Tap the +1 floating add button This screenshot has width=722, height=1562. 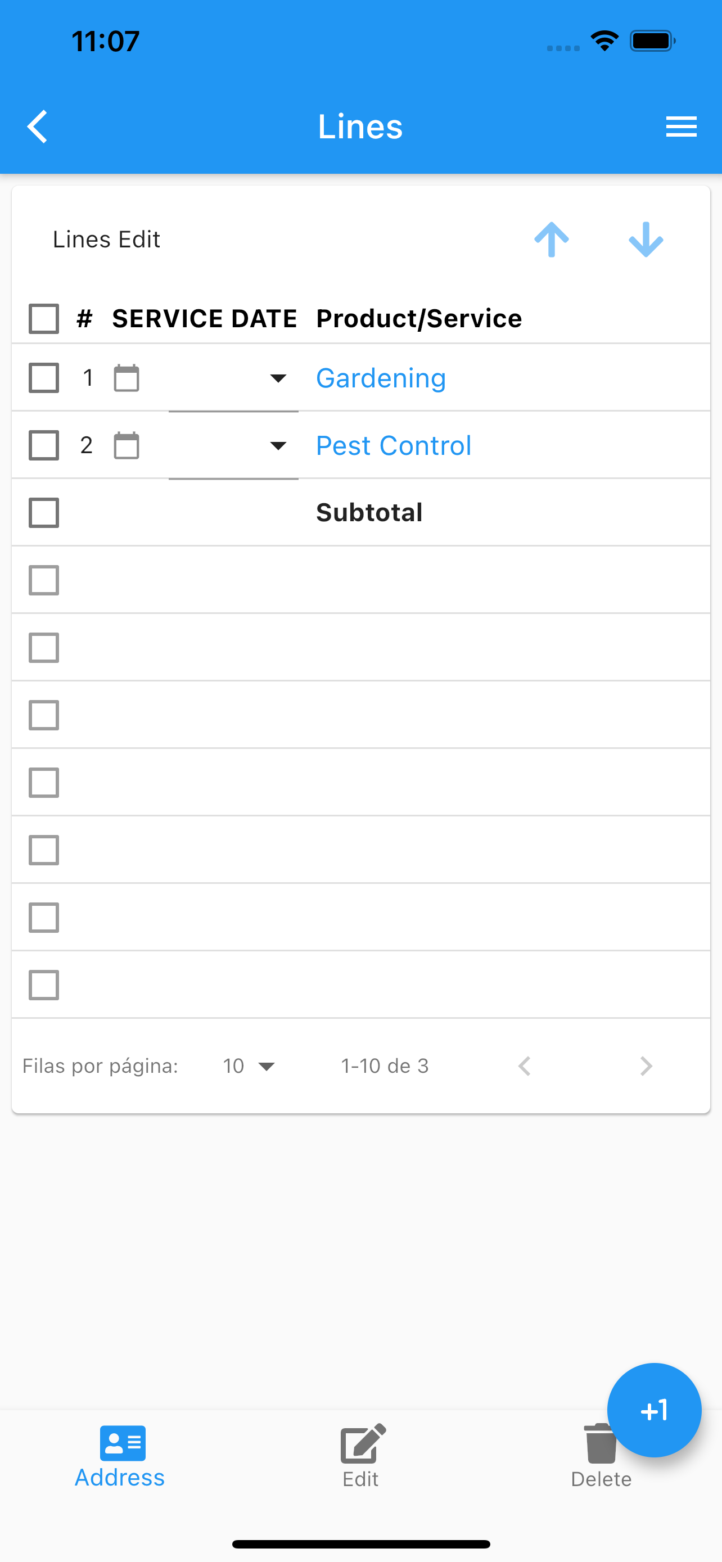point(654,1410)
